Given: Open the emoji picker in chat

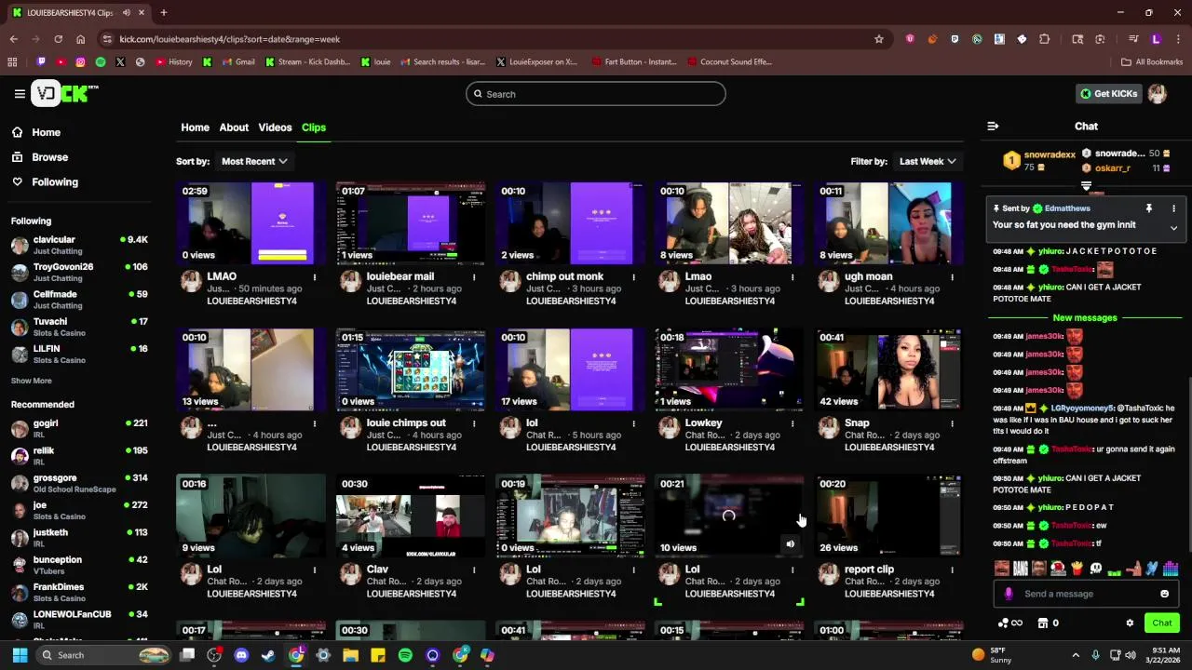Looking at the screenshot, I should pos(1164,594).
